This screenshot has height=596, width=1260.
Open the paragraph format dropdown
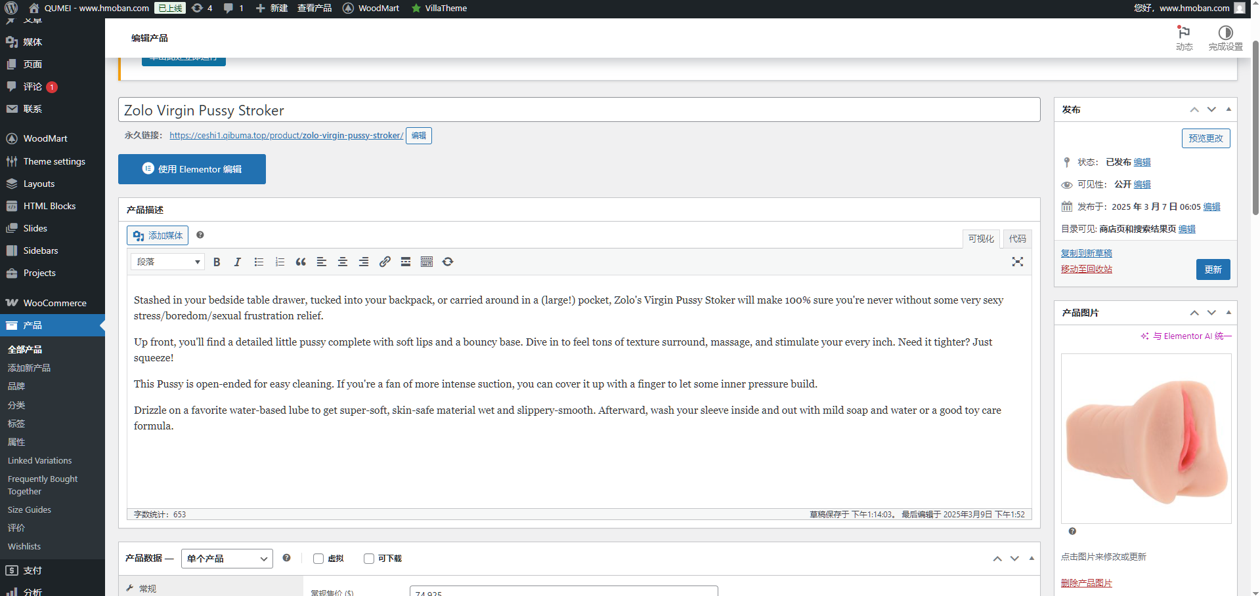click(x=168, y=262)
